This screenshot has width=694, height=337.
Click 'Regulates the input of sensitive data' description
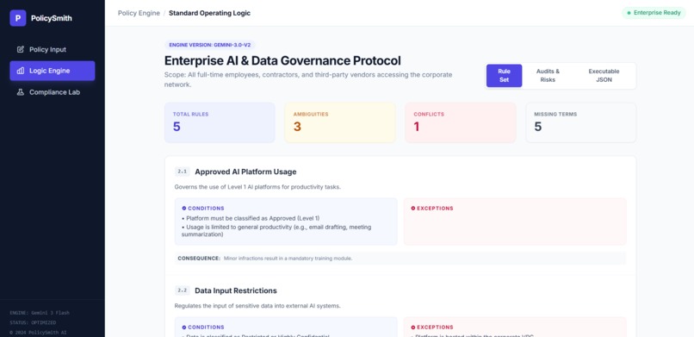click(x=257, y=306)
